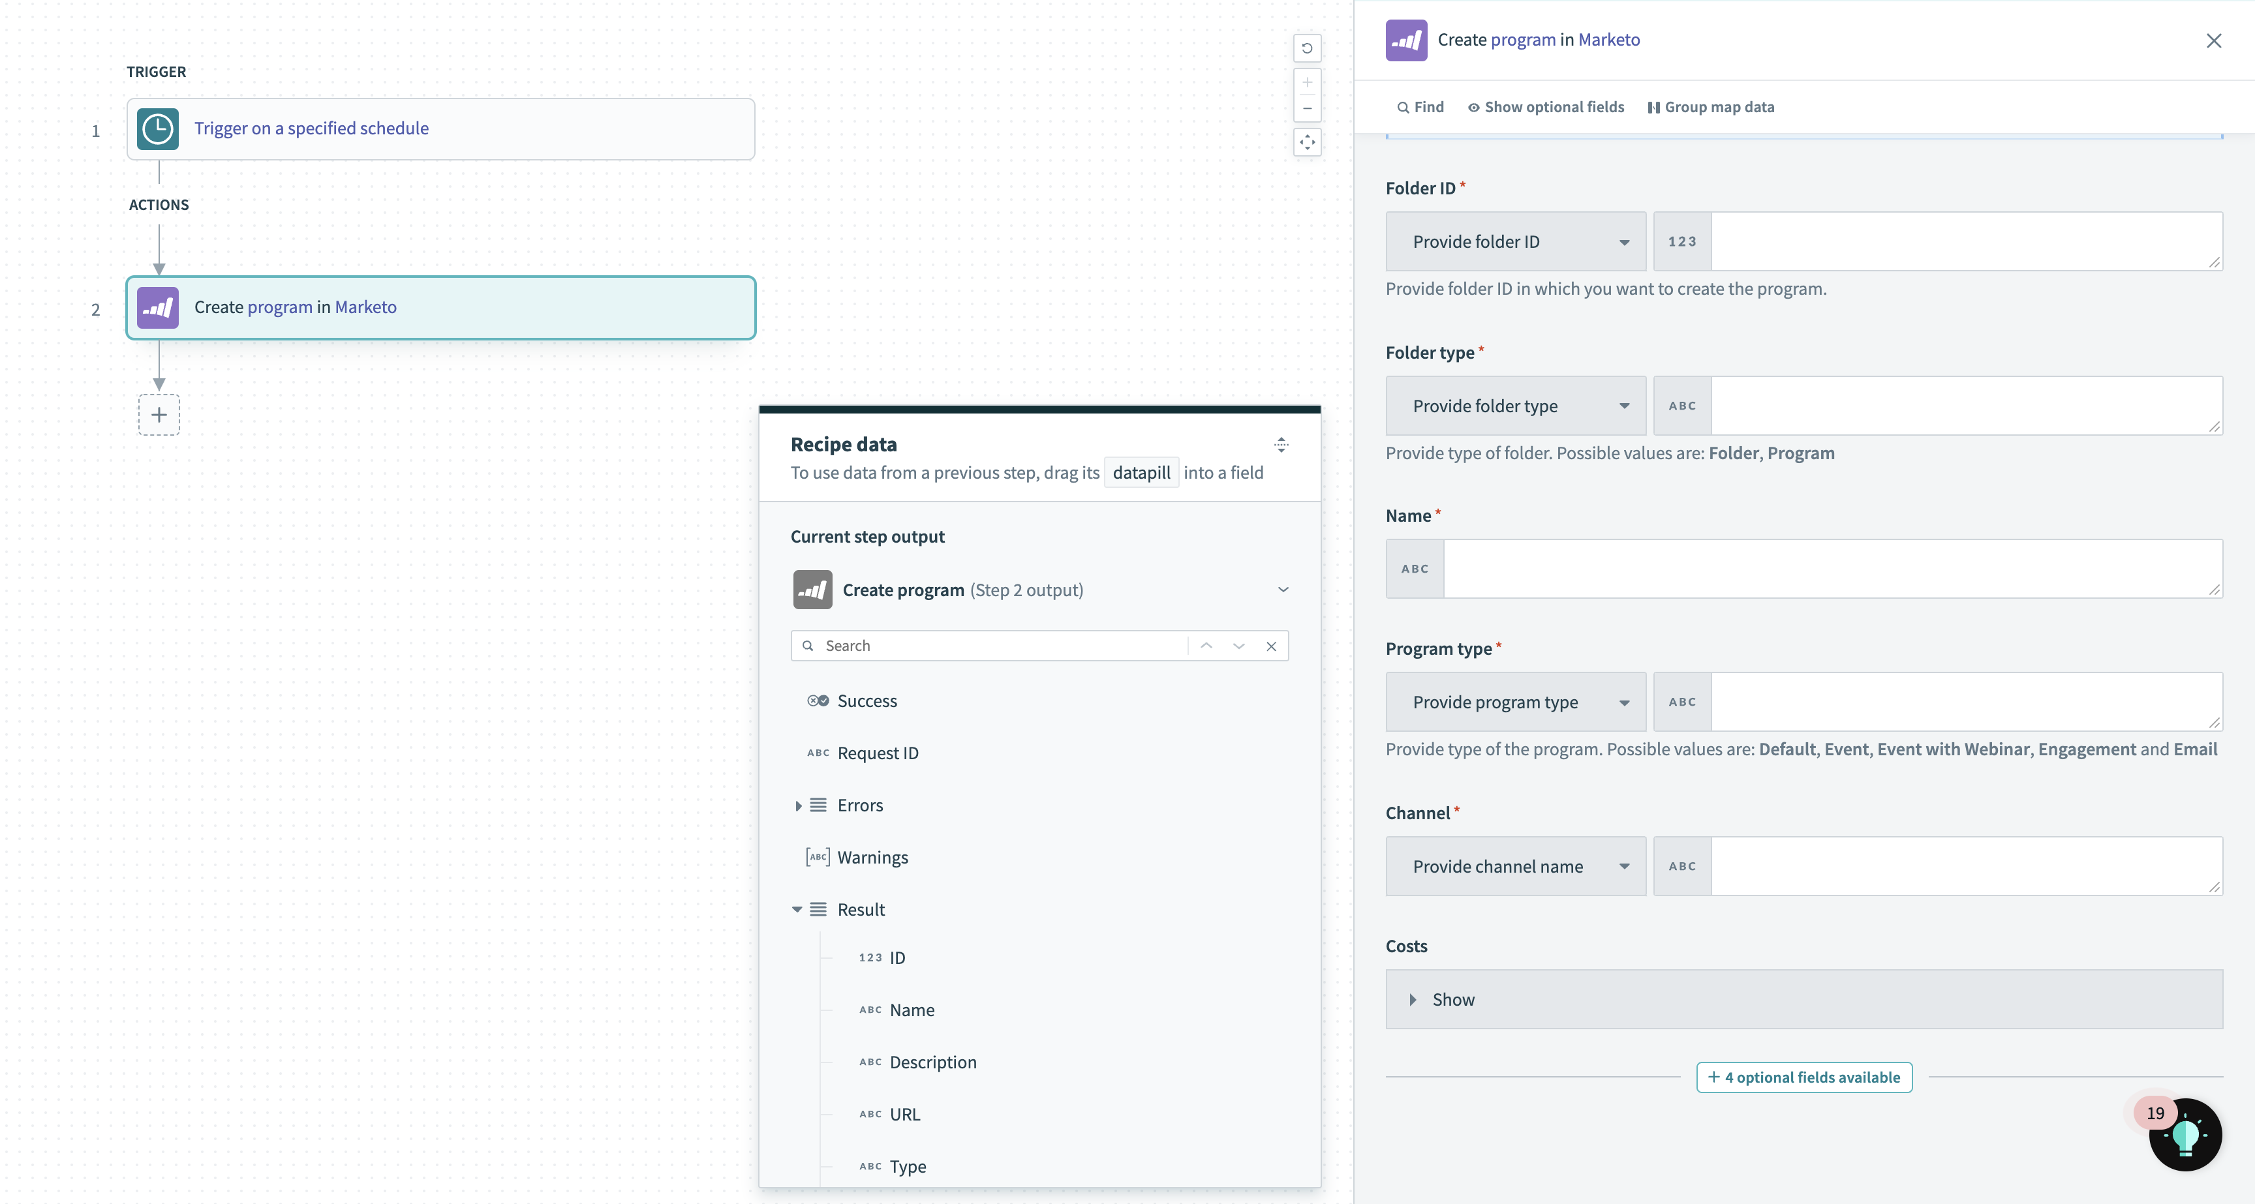
Task: Go to next search result arrow
Action: [x=1238, y=646]
